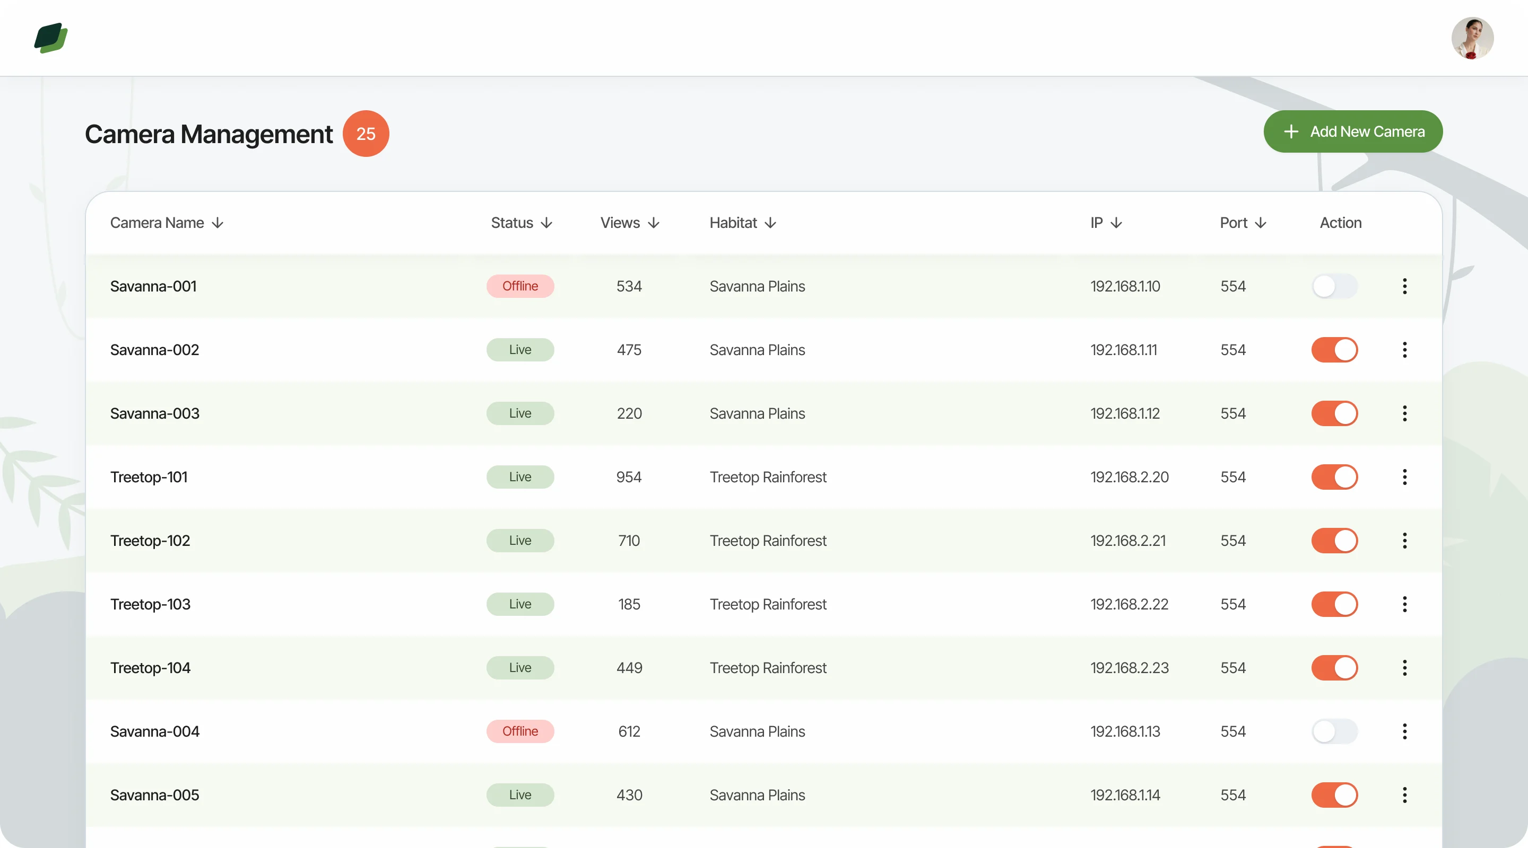This screenshot has width=1528, height=848.
Task: Select the Treetop-101 camera name
Action: (149, 477)
